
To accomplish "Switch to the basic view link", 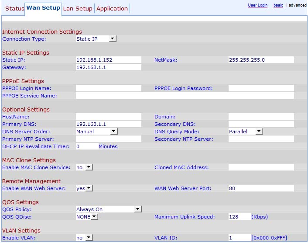I will pyautogui.click(x=278, y=5).
